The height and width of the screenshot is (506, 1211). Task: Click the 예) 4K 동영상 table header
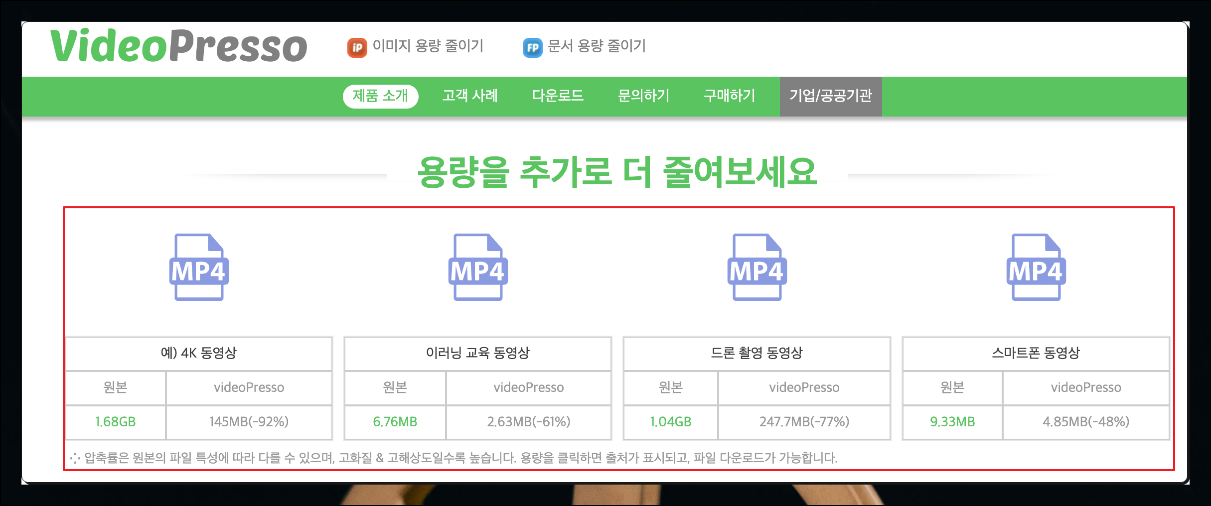click(x=199, y=353)
